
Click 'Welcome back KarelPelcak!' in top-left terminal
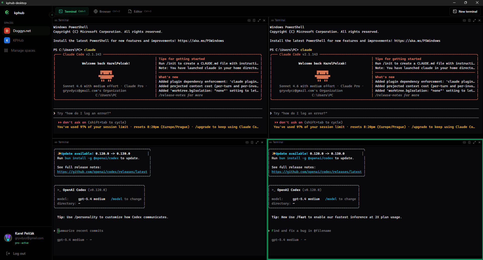[106, 63]
